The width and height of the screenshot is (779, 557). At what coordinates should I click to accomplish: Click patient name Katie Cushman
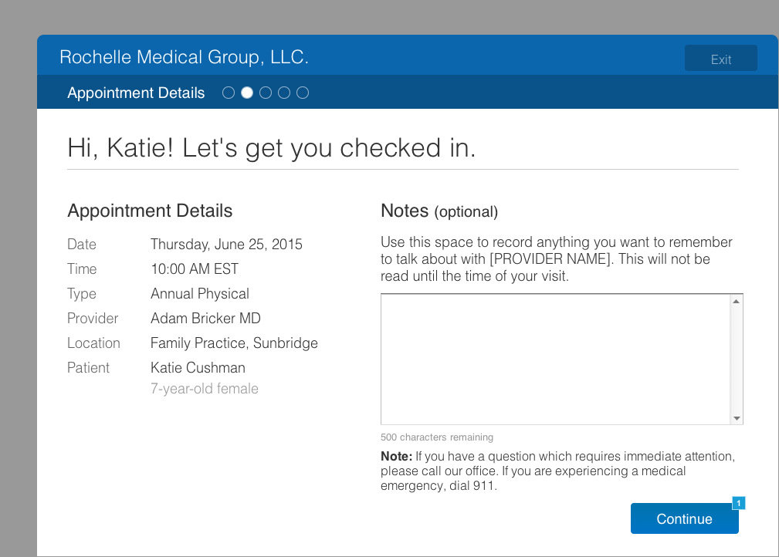[198, 367]
